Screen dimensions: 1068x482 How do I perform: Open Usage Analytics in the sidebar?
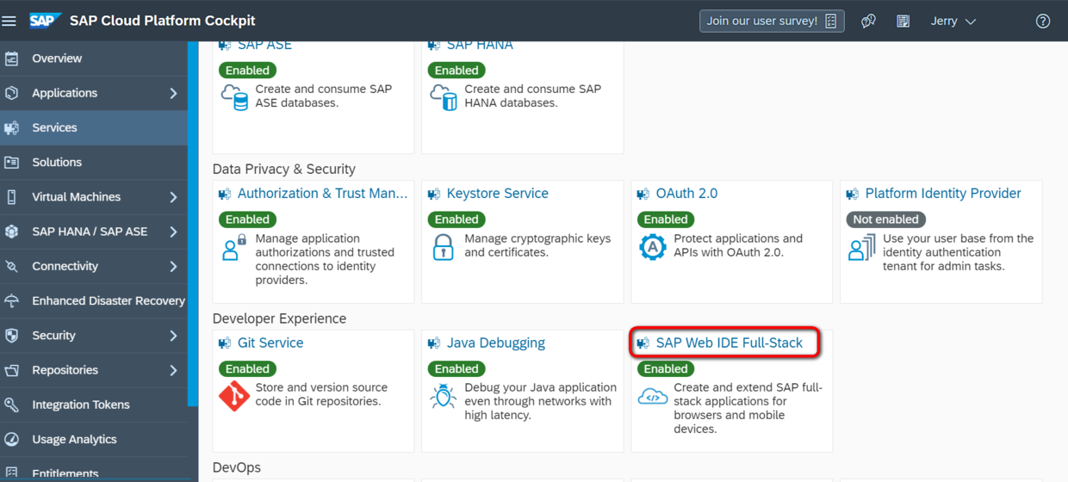coord(74,439)
